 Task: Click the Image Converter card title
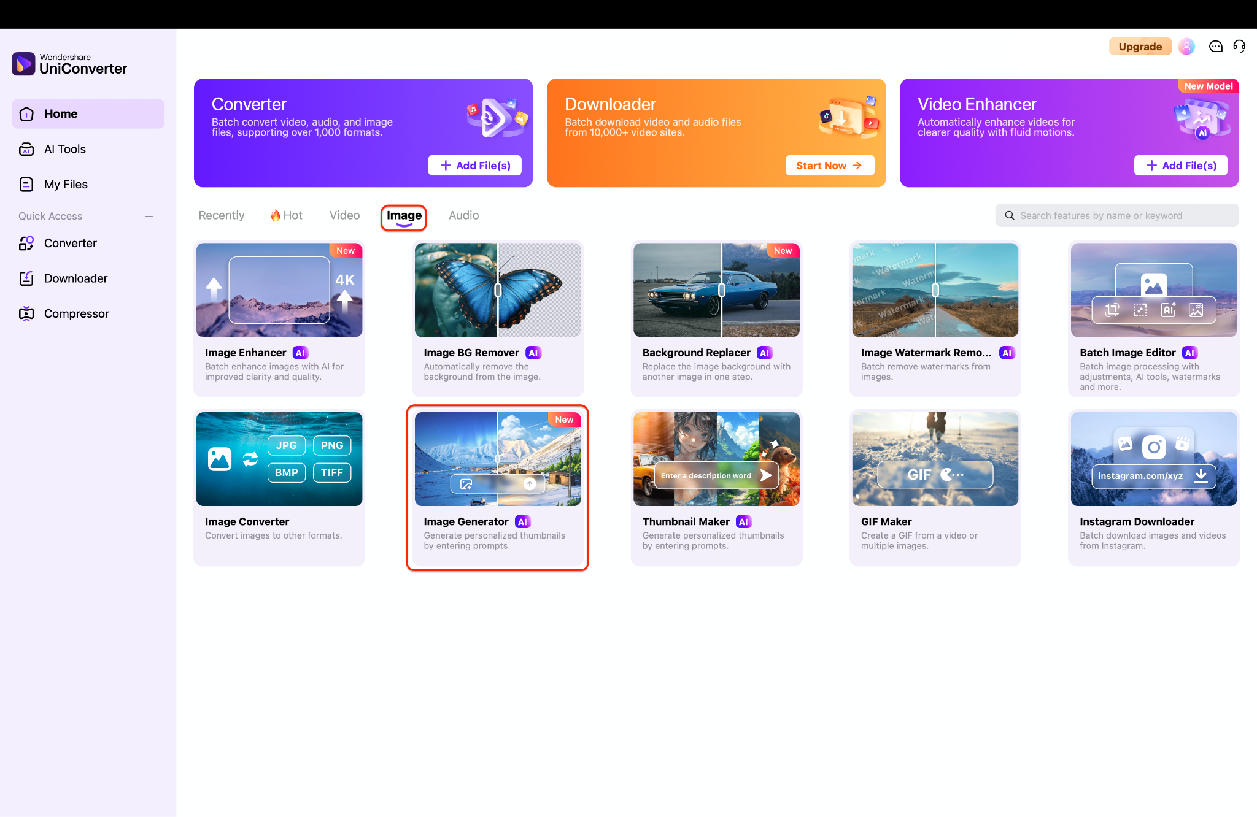pyautogui.click(x=247, y=522)
